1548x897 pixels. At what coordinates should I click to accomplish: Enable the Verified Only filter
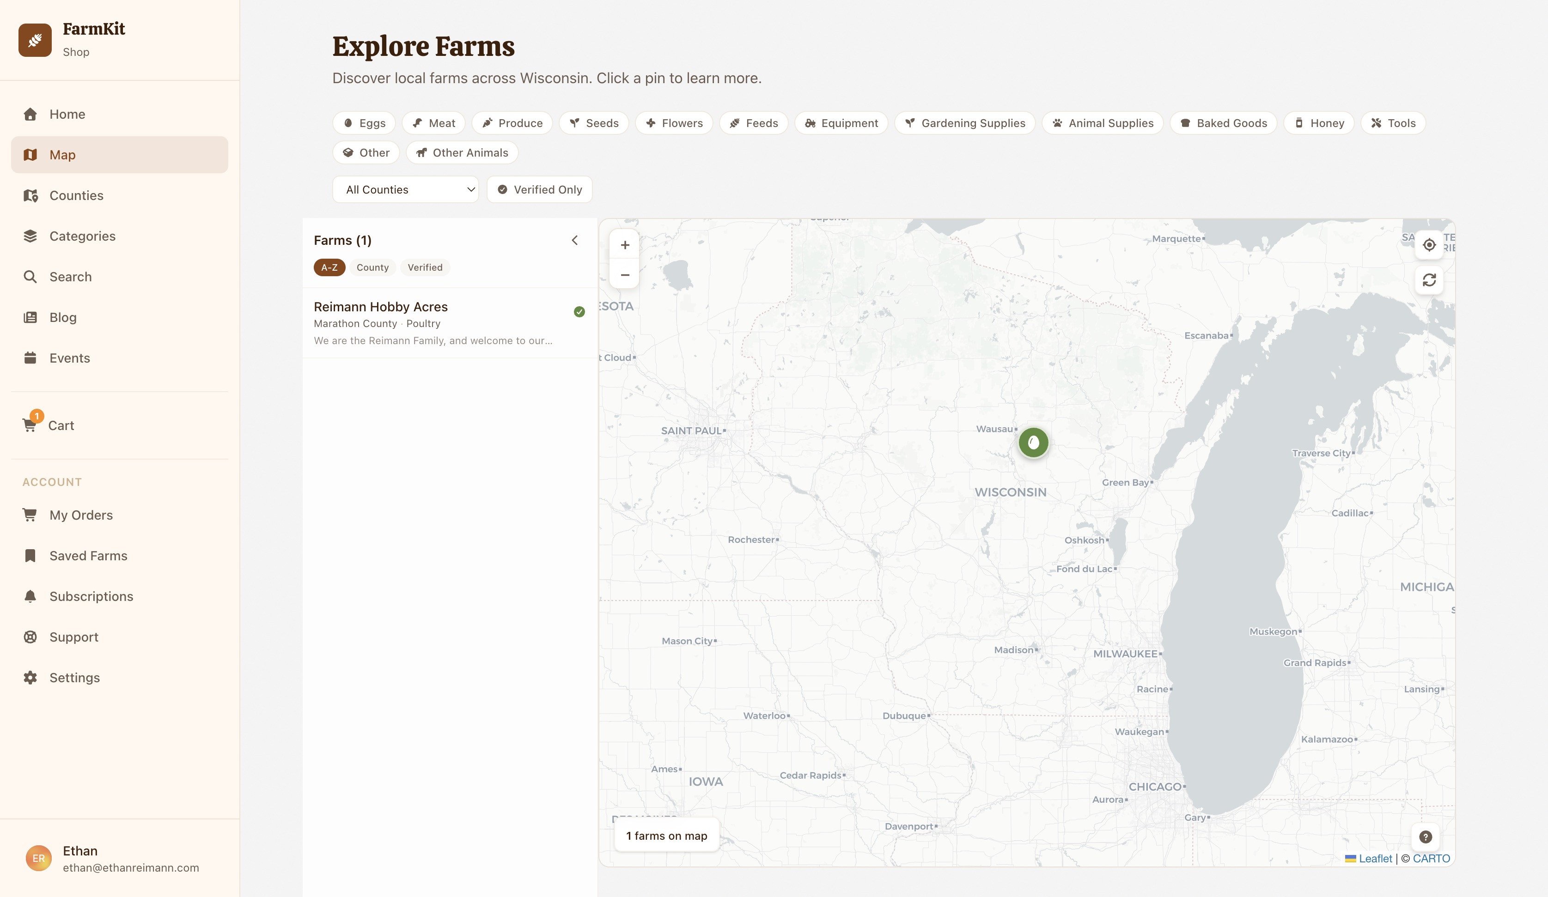pos(539,189)
